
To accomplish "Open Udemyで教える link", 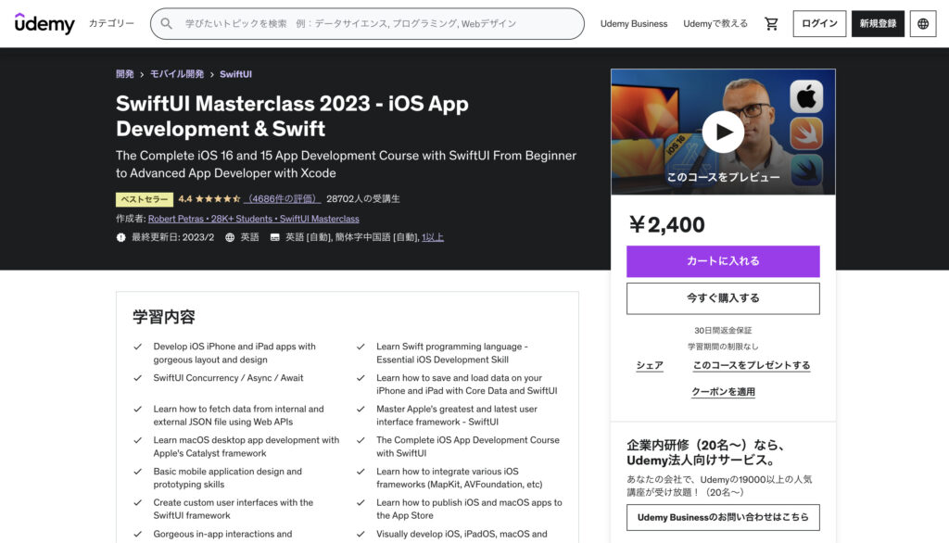I will point(715,23).
